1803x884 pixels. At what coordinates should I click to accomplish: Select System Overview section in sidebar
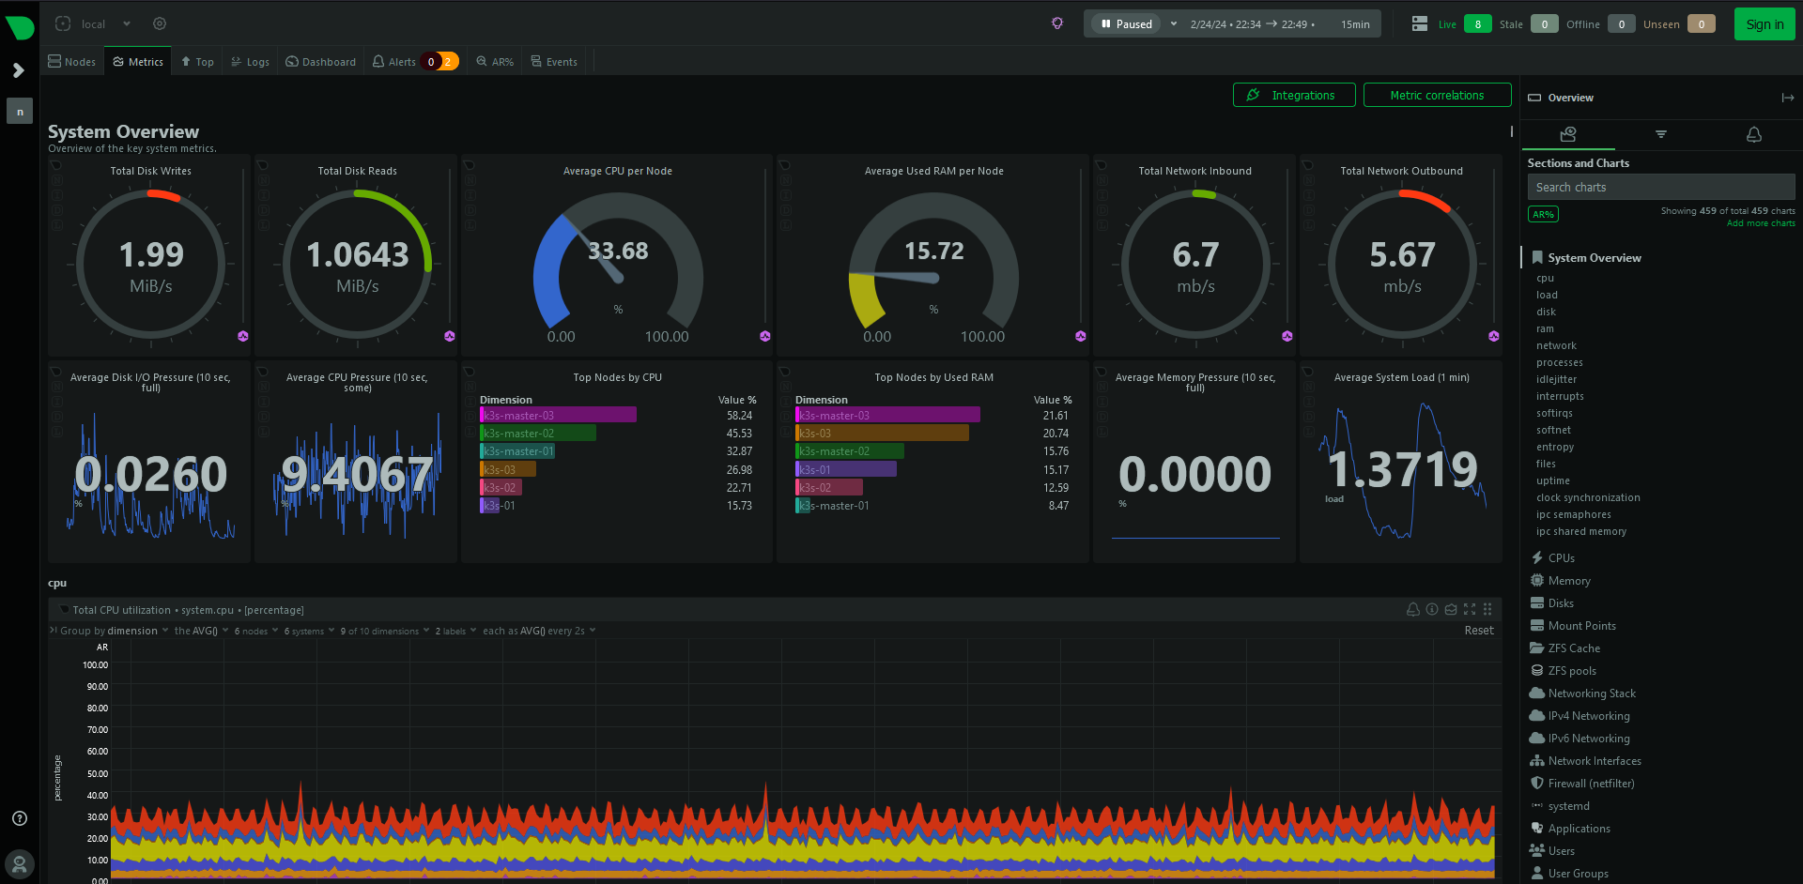(x=1594, y=258)
